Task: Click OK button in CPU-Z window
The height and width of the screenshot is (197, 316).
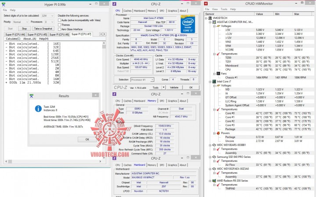Action: (x=191, y=88)
